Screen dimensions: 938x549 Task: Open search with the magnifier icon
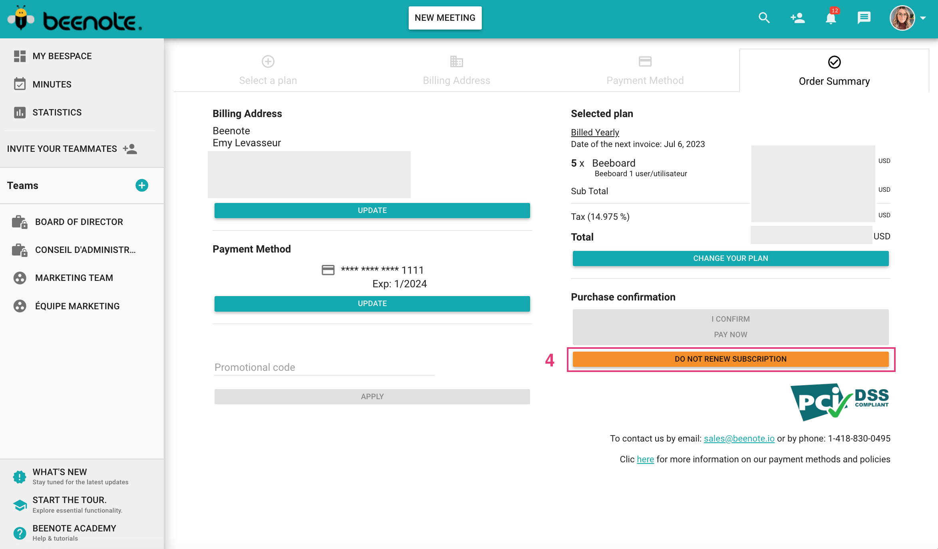click(764, 18)
